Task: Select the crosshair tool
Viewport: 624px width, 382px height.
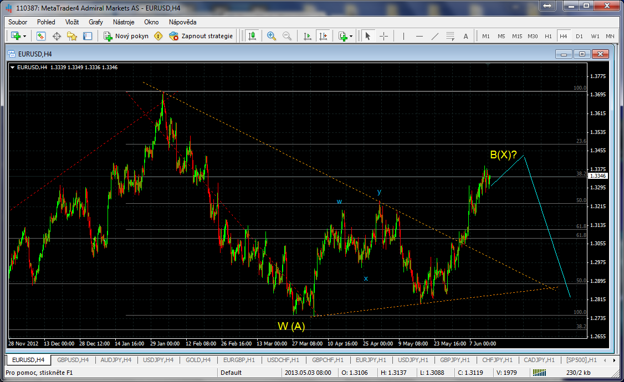Action: point(383,36)
